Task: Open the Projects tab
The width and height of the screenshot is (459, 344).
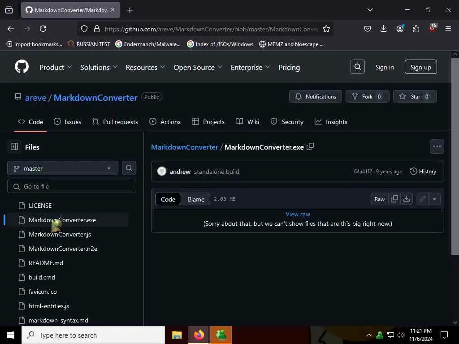Action: pos(208,122)
